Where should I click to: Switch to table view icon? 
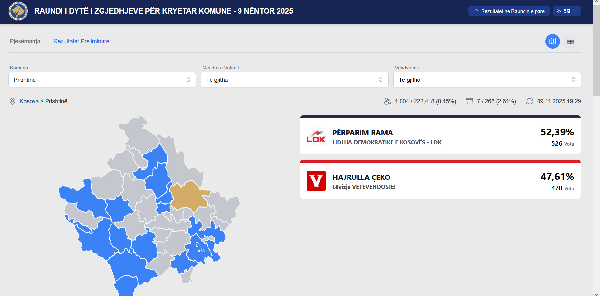[x=570, y=42]
